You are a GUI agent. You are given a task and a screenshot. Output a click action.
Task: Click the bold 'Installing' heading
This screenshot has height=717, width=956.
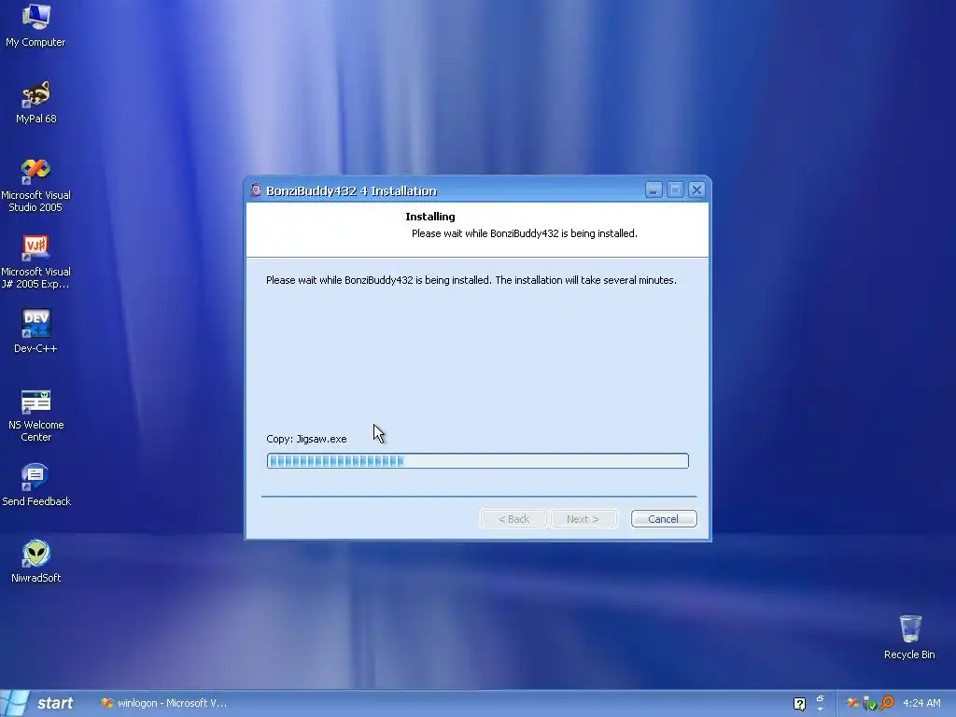pyautogui.click(x=429, y=217)
